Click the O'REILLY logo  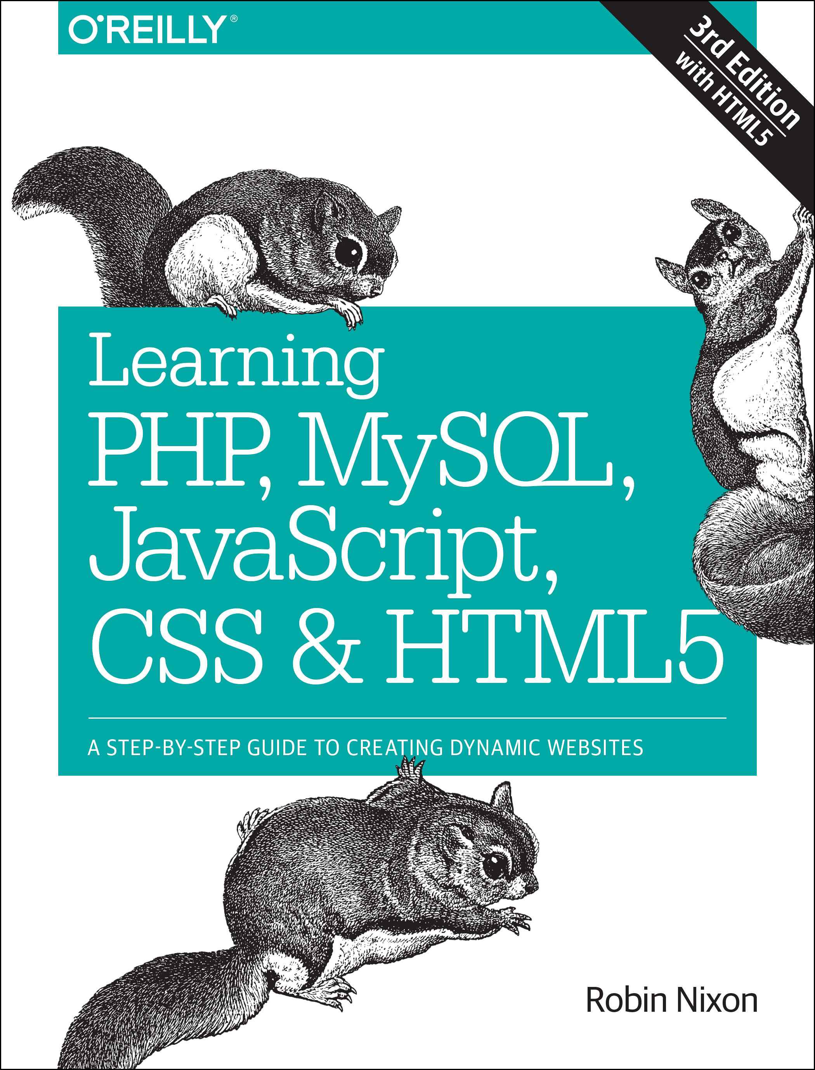(147, 30)
